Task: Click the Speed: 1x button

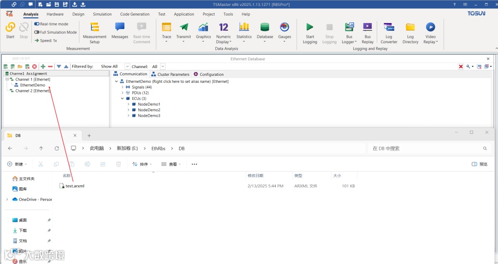Action: [x=46, y=40]
